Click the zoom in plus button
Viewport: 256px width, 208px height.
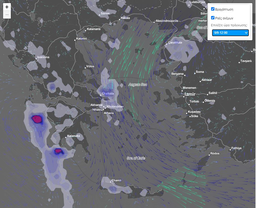pos(7,7)
